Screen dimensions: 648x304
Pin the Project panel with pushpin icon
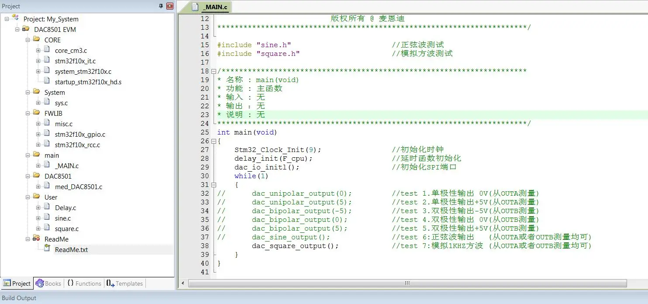point(161,6)
